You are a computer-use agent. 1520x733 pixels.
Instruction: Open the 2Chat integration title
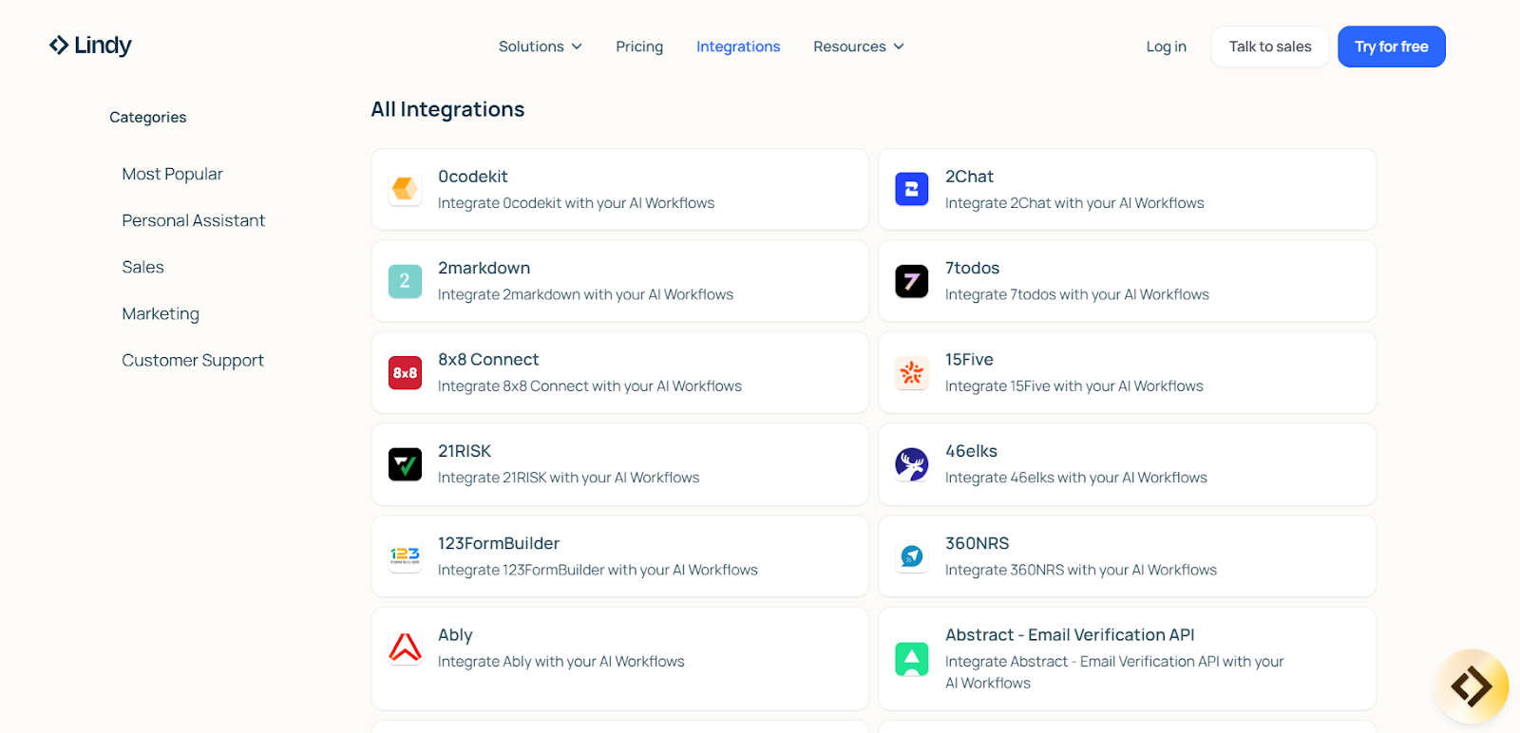[969, 177]
